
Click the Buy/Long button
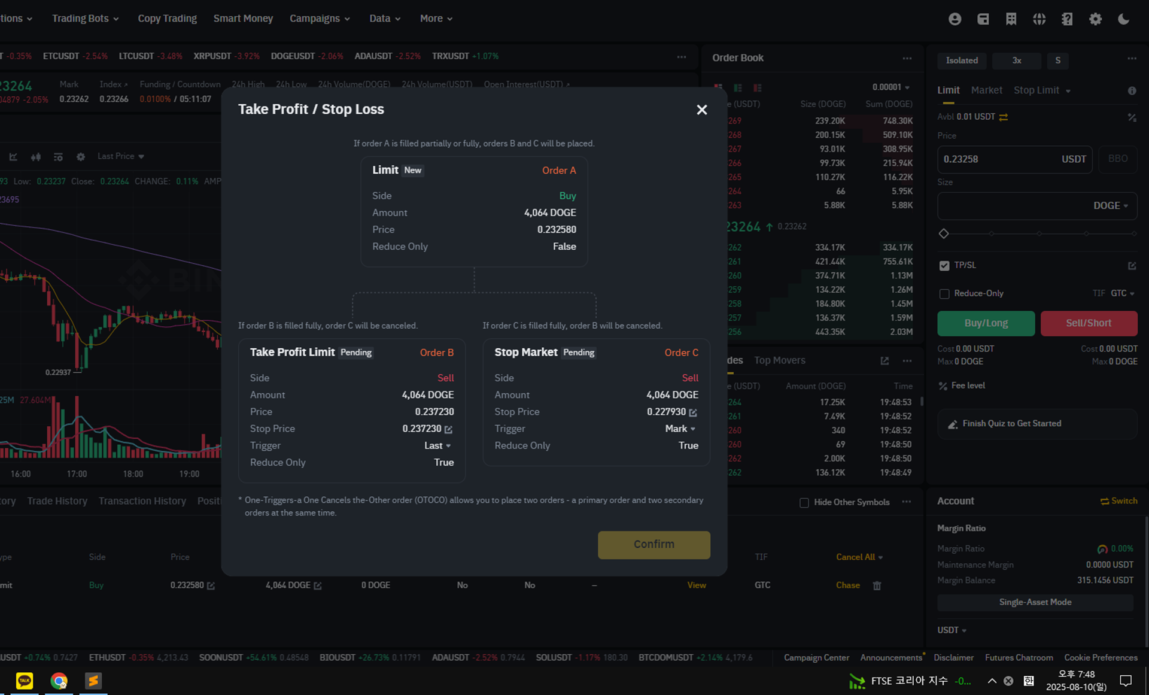(x=986, y=323)
